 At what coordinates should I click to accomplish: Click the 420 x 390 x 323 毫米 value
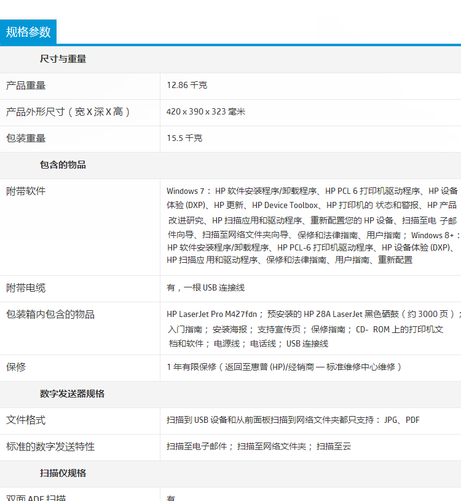click(x=206, y=112)
